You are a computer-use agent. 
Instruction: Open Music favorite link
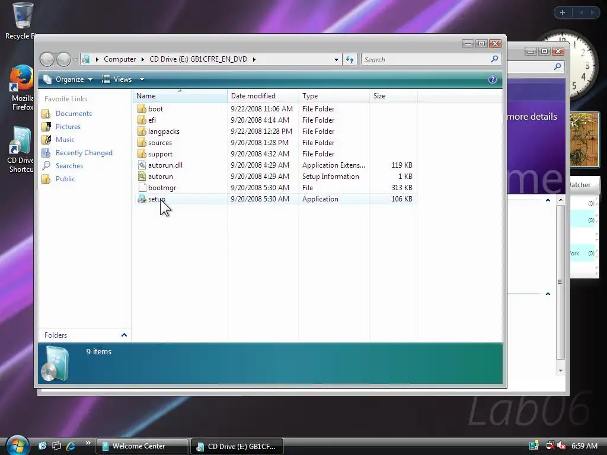tap(65, 140)
